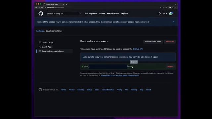Click the browser zoom magnifier icon
Image resolution: width=212 pixels, height=119 pixels.
pyautogui.click(x=160, y=8)
